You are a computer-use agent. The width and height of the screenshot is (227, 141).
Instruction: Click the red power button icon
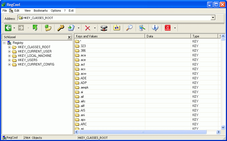pyautogui.click(x=168, y=28)
